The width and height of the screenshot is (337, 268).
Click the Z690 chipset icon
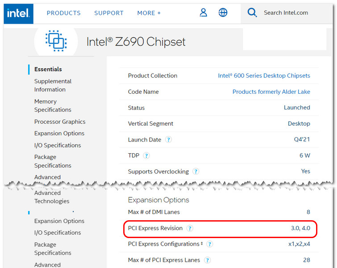[x=56, y=41]
